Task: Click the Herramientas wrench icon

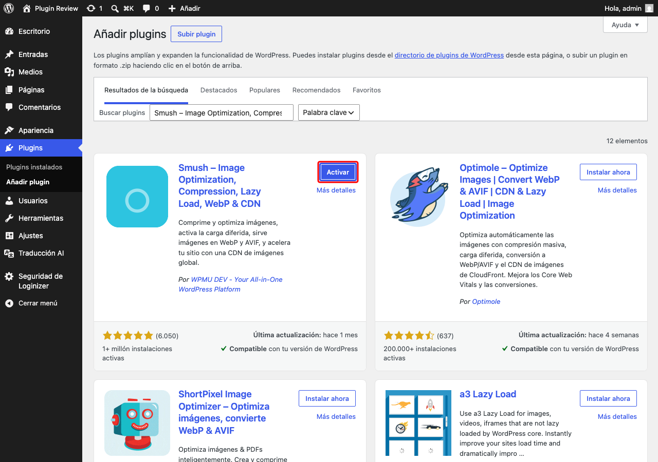Action: 9,218
